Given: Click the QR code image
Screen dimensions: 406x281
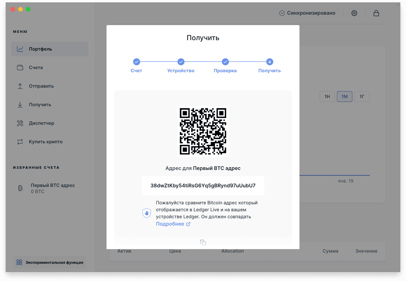Looking at the screenshot, I should click(x=203, y=131).
